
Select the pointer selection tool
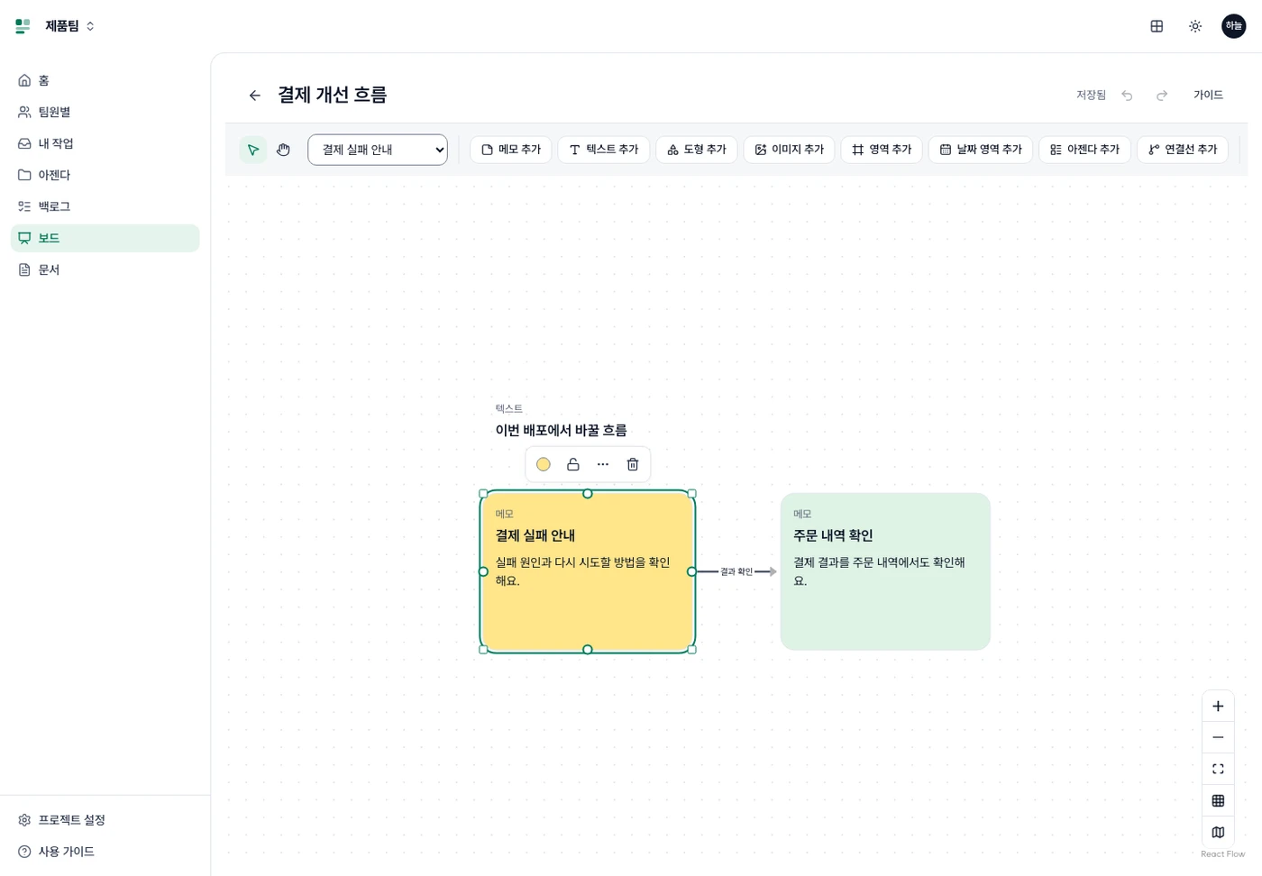(x=253, y=150)
